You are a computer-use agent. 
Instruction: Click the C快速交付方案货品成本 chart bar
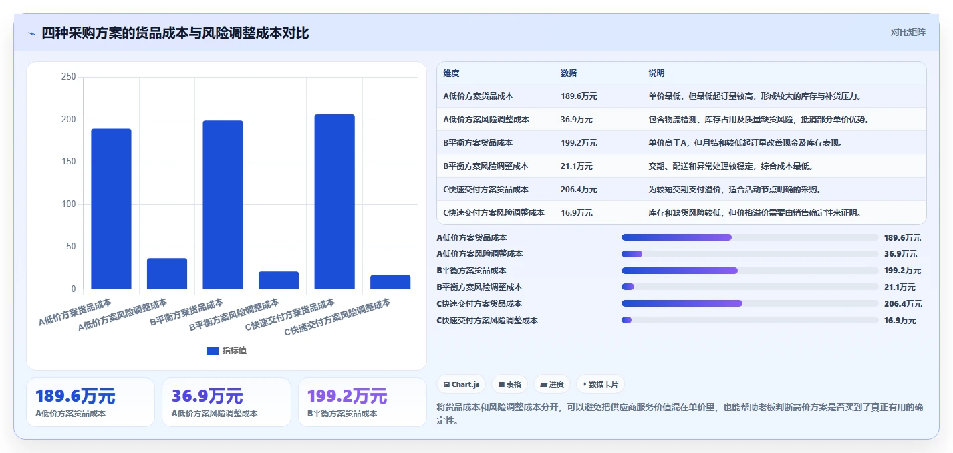(x=335, y=202)
